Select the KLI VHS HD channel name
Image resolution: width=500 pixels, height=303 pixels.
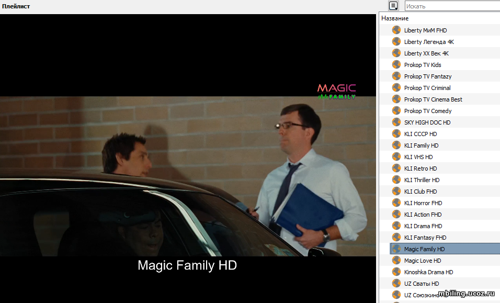pos(418,157)
